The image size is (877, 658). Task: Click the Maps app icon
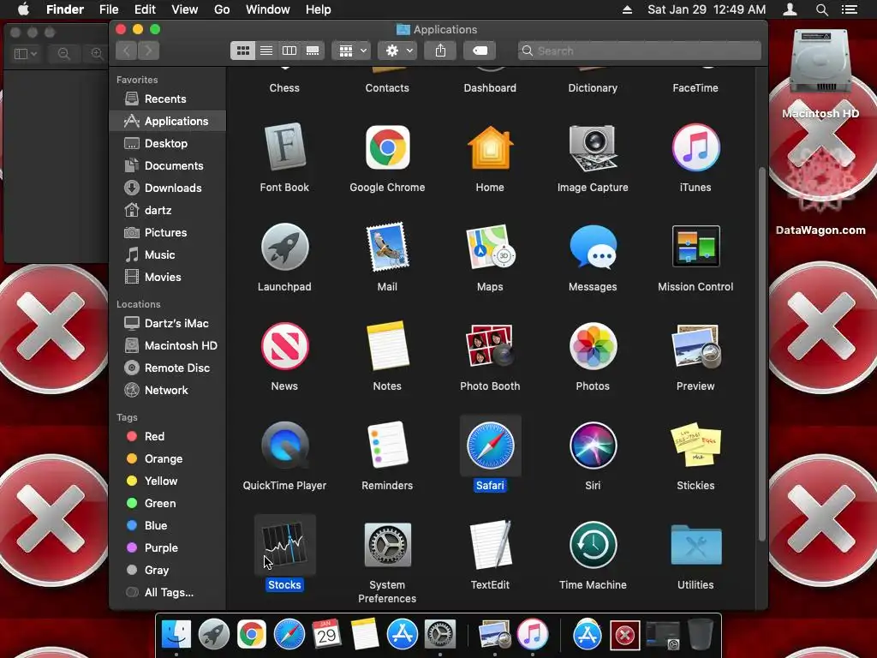click(x=490, y=247)
